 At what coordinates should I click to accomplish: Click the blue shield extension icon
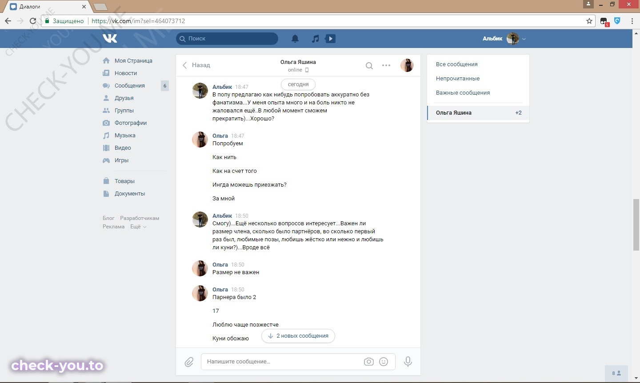(617, 20)
